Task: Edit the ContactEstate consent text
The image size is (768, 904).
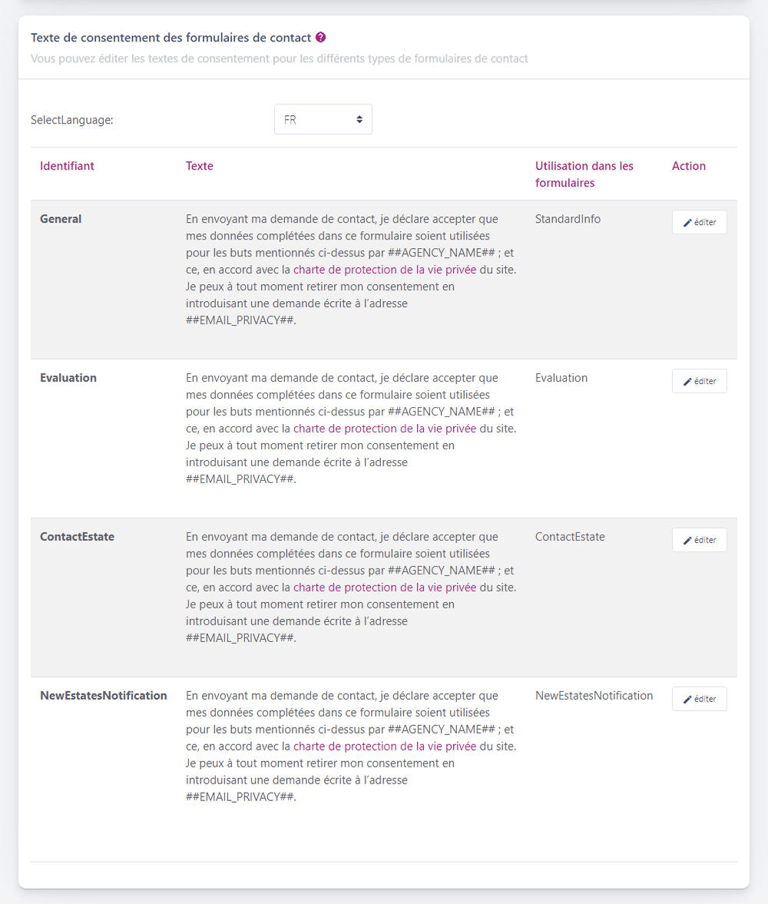Action: coord(699,540)
